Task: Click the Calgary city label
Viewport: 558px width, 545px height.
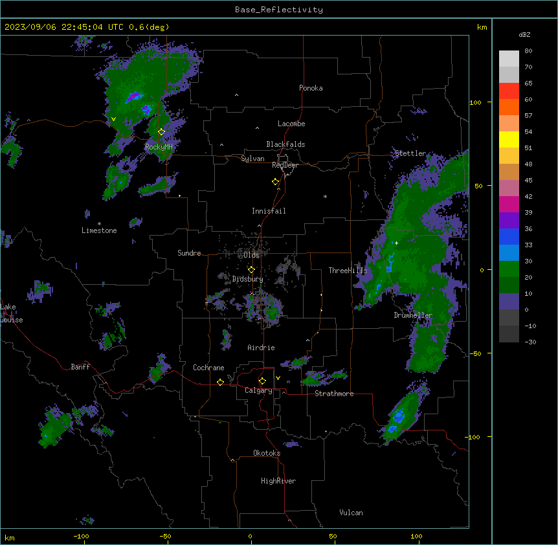Action: click(x=259, y=390)
